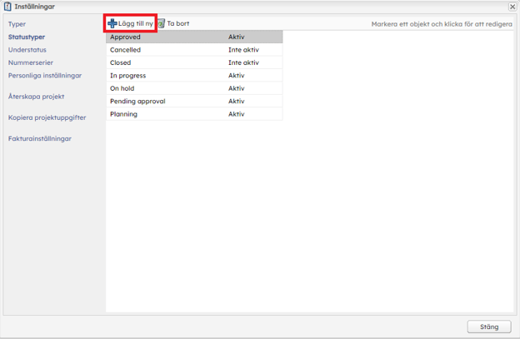Viewport: 520px width, 339px height.
Task: Open Fakturainställningar section
Action: 40,138
